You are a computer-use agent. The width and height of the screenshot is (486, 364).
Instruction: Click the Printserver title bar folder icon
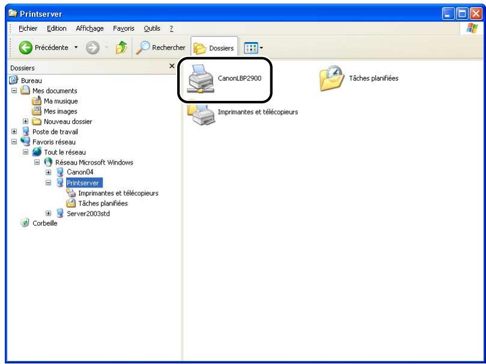tap(13, 13)
